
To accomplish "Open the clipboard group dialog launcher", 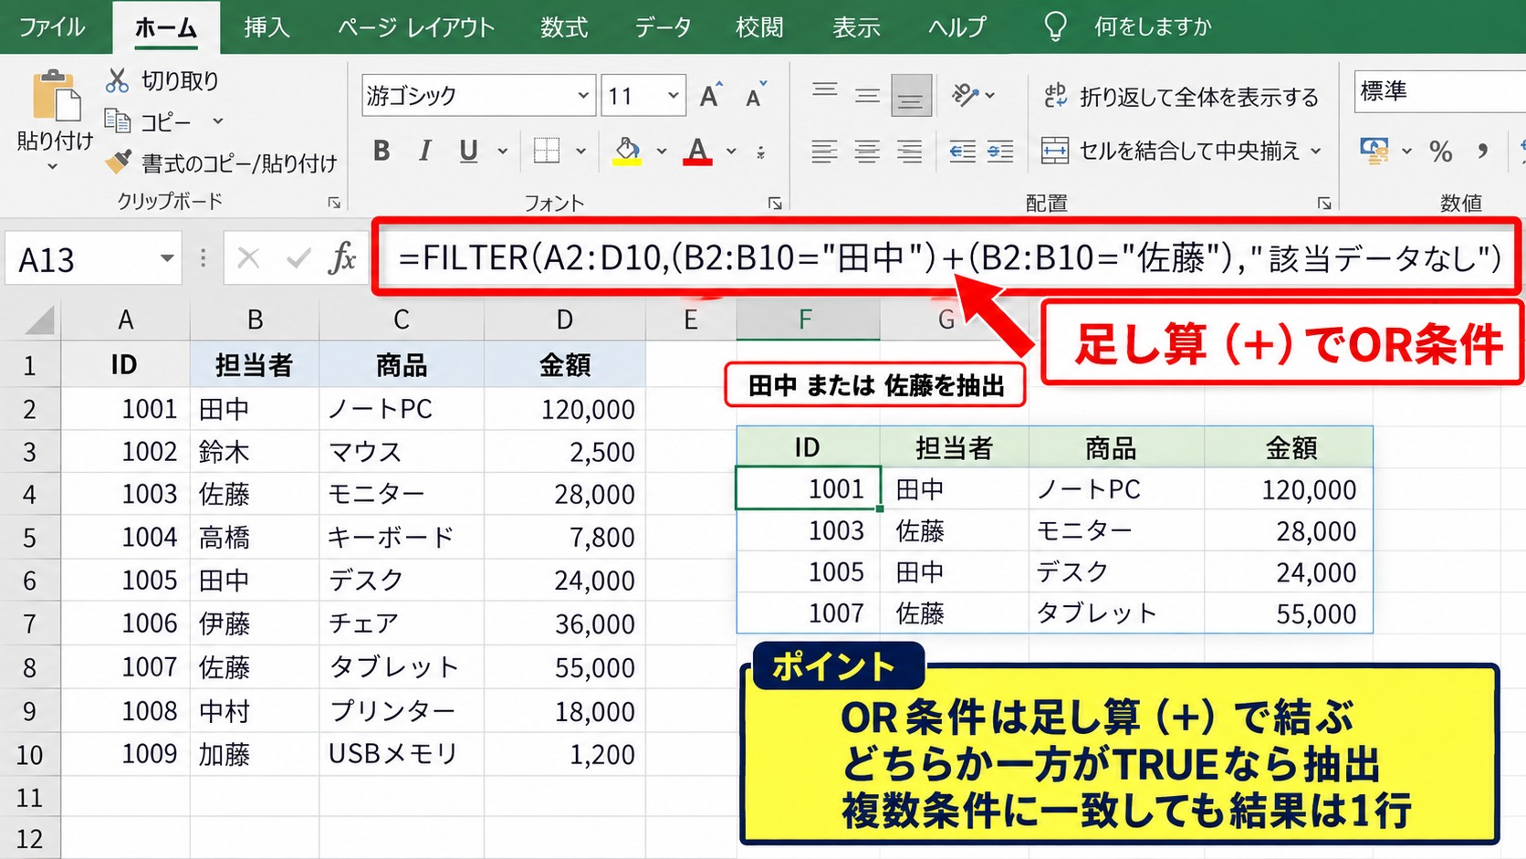I will (x=334, y=203).
